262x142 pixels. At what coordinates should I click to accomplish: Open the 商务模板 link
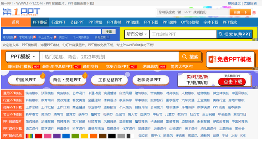coord(63,93)
